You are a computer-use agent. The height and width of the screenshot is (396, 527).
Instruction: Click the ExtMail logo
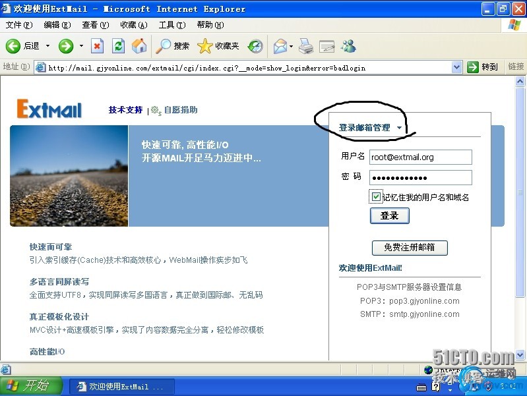[49, 109]
